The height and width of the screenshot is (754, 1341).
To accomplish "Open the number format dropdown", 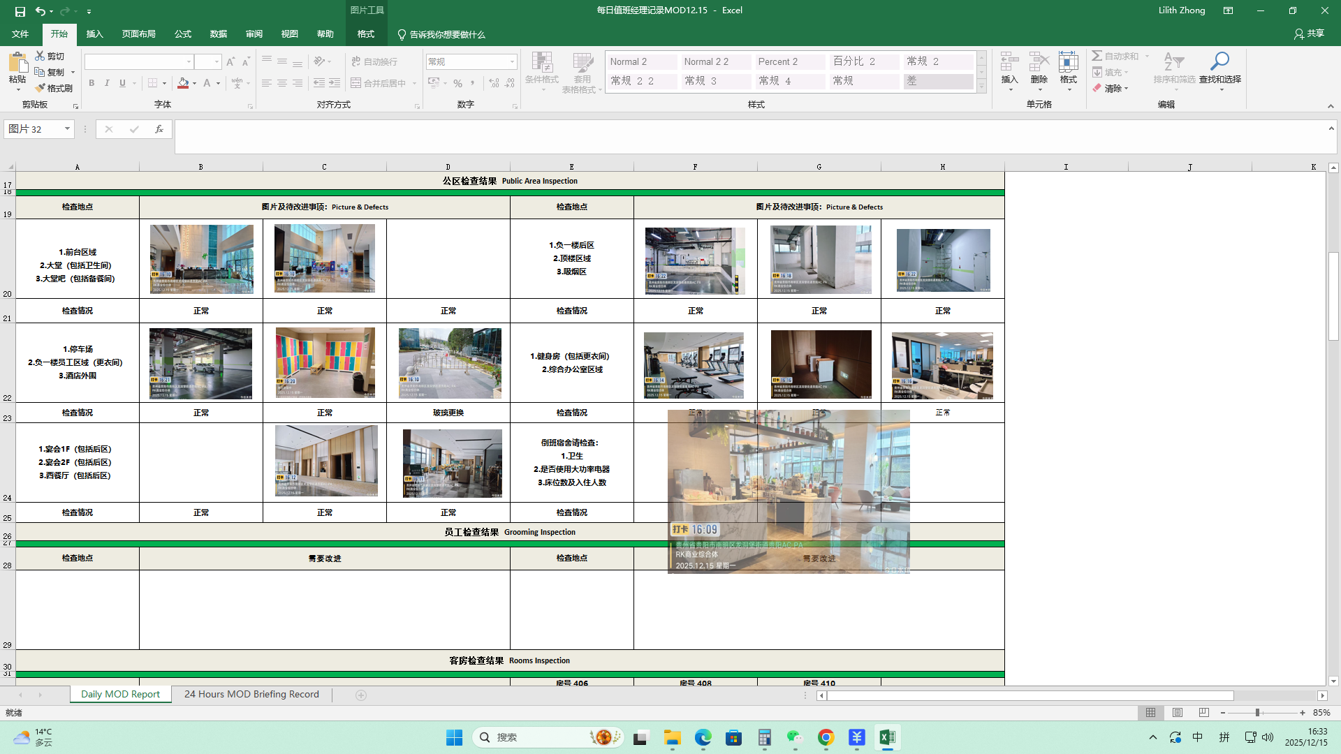I will 512,61.
